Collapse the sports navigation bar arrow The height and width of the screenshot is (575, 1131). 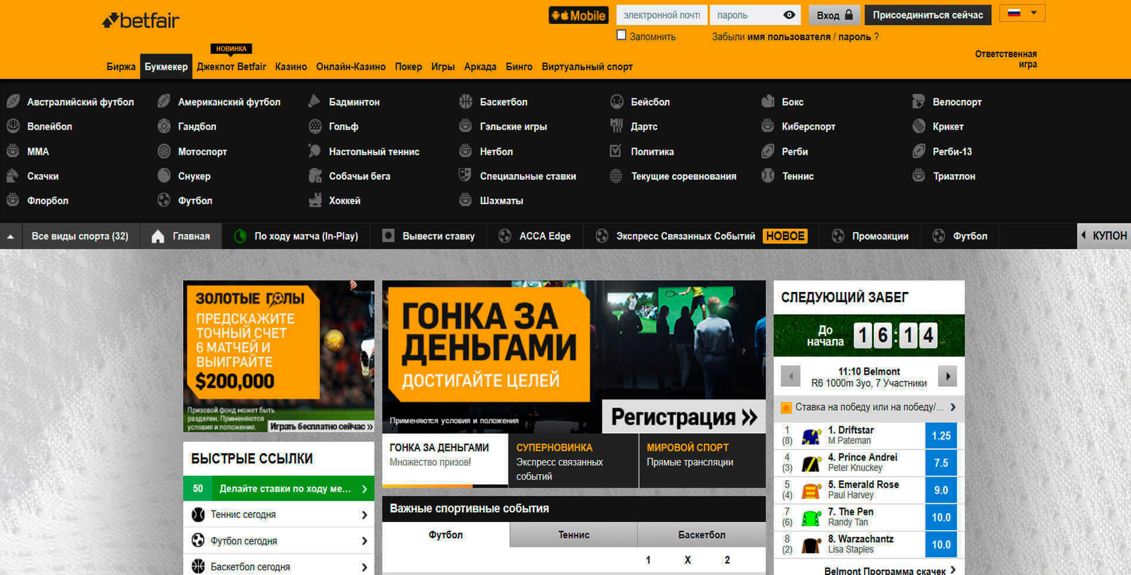pyautogui.click(x=10, y=235)
